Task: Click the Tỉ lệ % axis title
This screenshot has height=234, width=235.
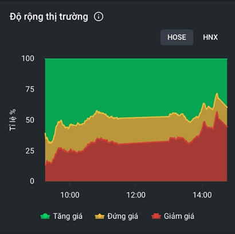Action: (x=13, y=120)
